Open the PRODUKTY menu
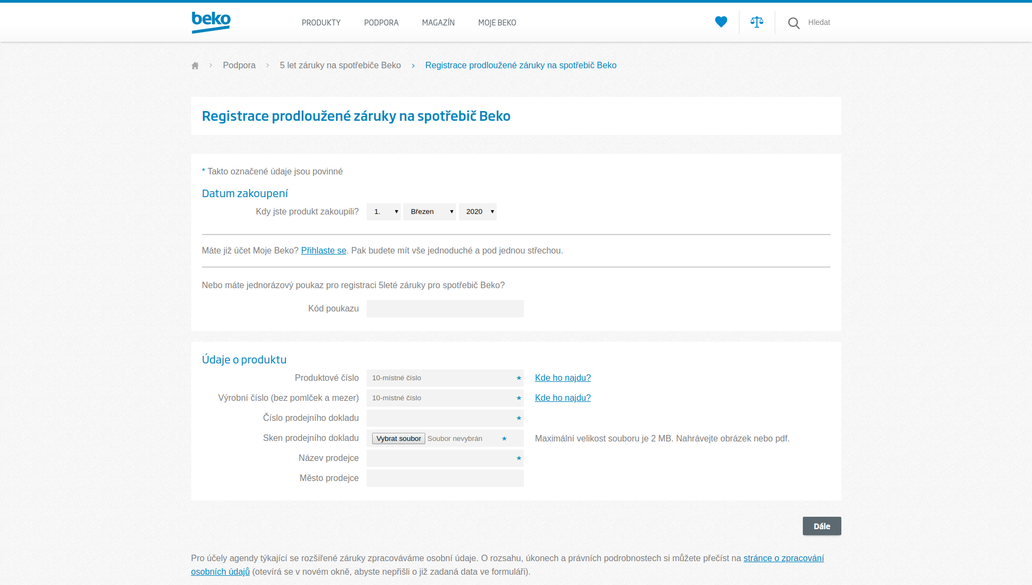1032x585 pixels. (321, 23)
